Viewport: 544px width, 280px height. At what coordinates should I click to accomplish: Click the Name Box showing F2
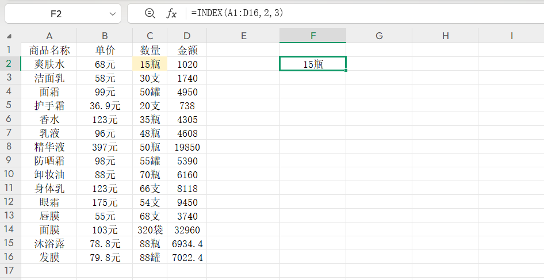point(56,13)
